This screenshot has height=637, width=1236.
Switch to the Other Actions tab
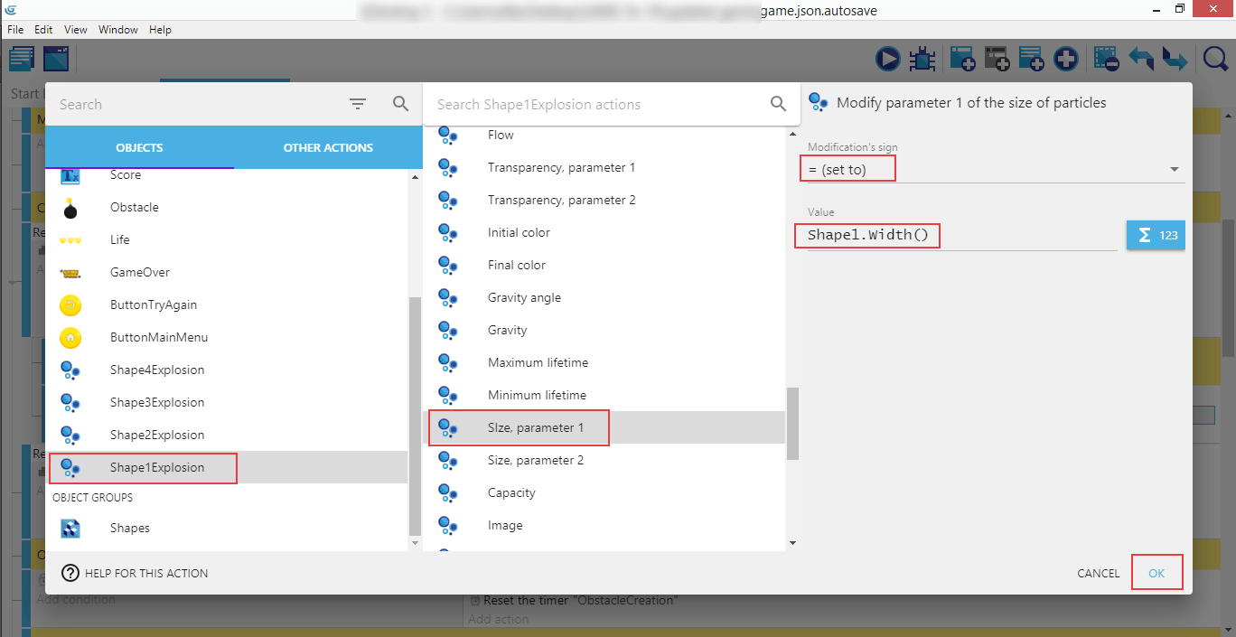coord(328,148)
